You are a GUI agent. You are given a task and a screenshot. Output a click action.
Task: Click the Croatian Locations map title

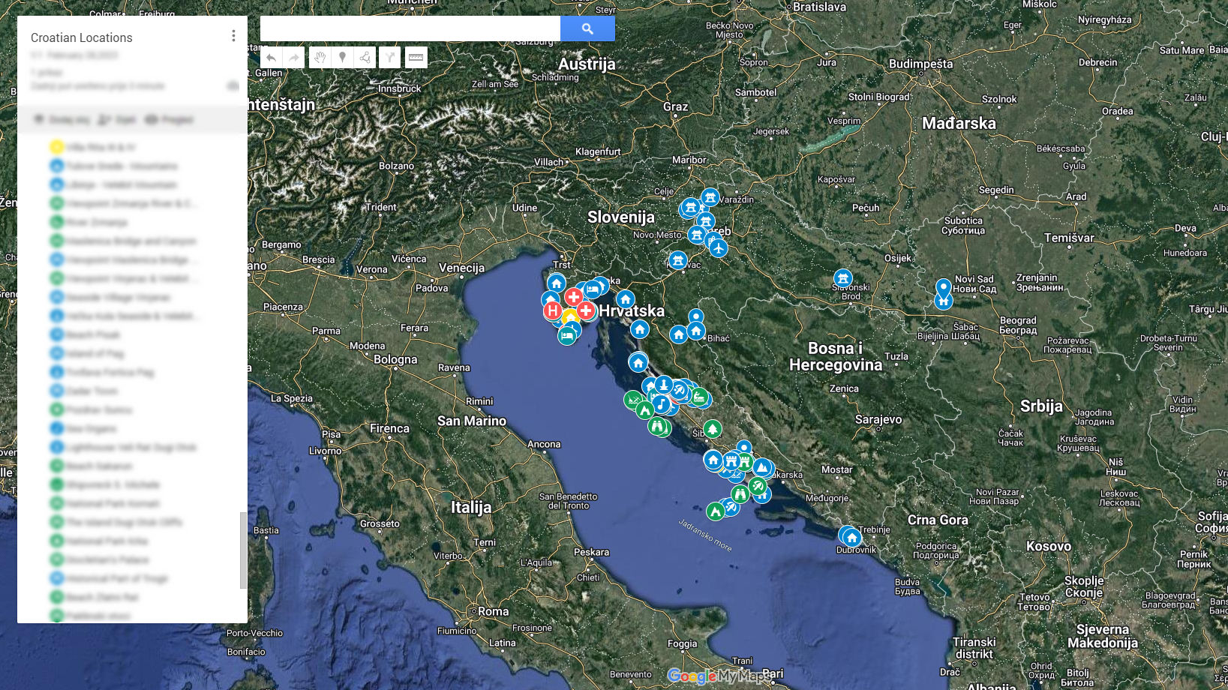(x=82, y=37)
